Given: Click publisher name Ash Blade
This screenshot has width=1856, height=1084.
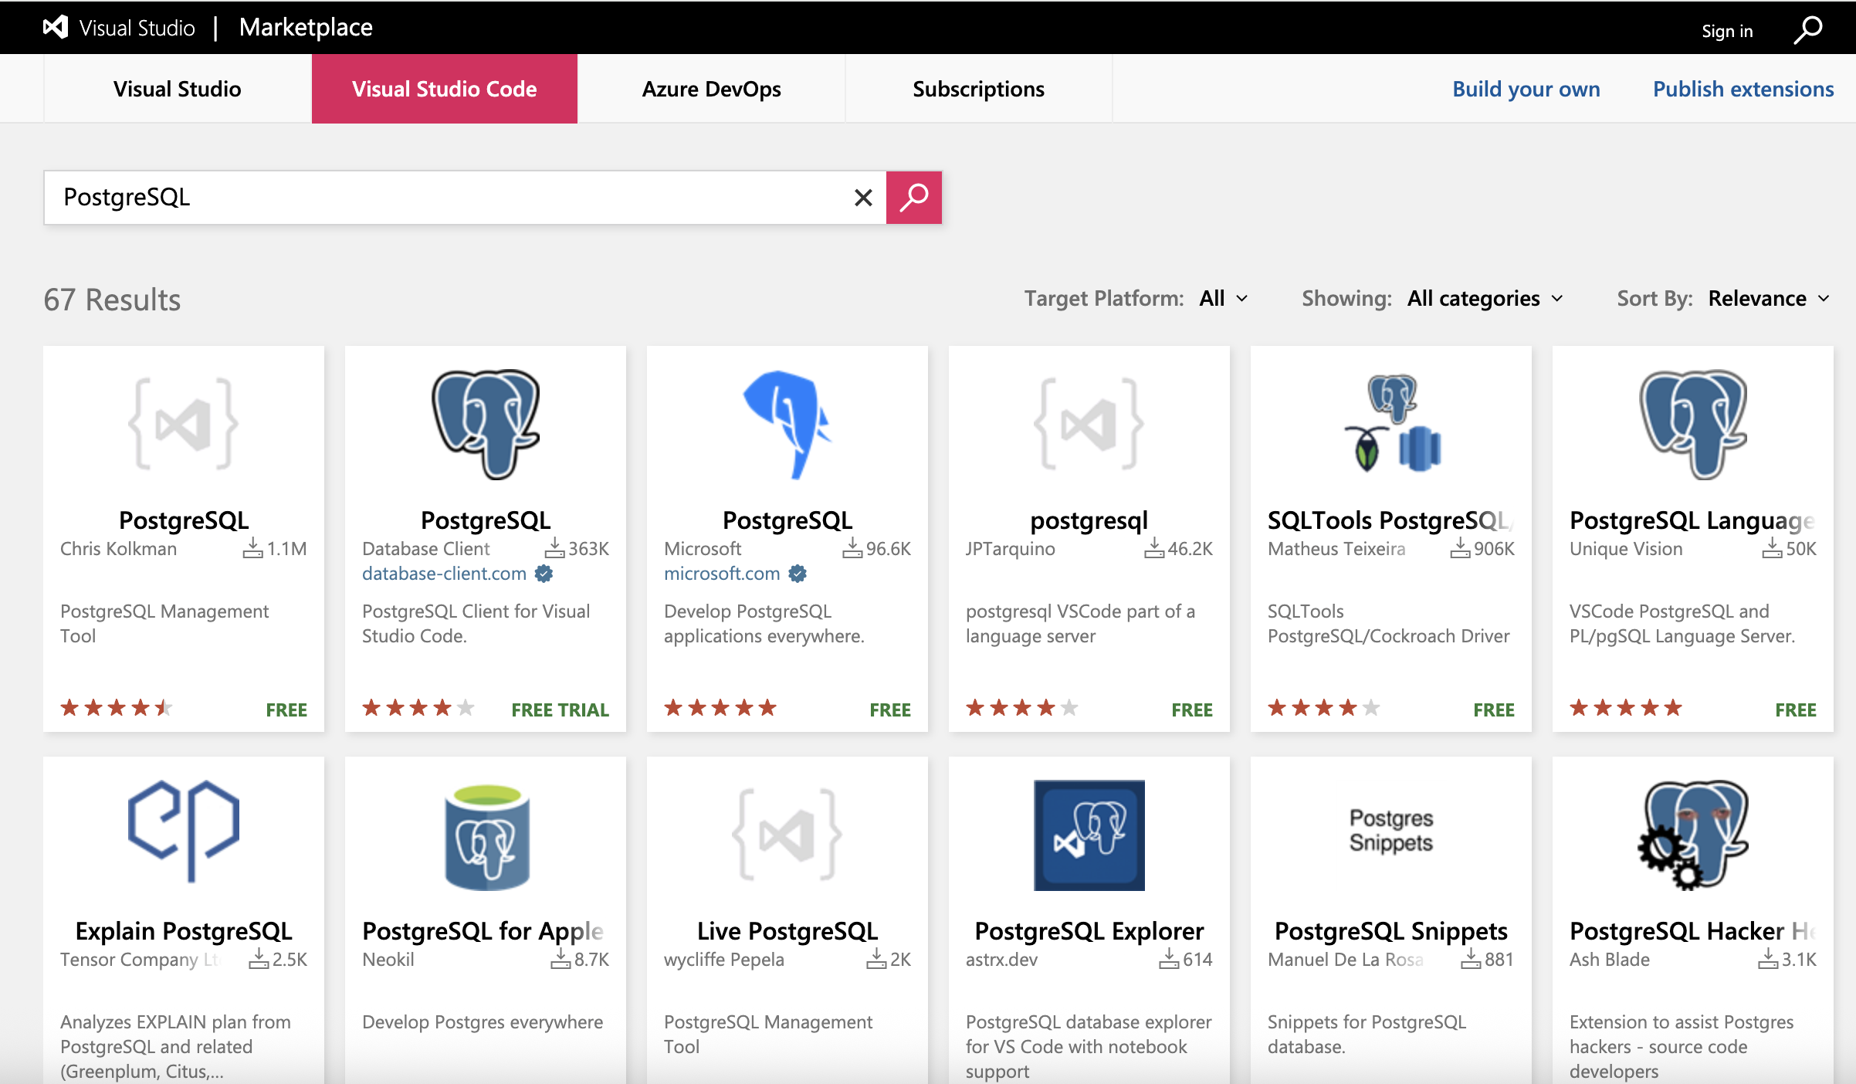Looking at the screenshot, I should click(1610, 960).
